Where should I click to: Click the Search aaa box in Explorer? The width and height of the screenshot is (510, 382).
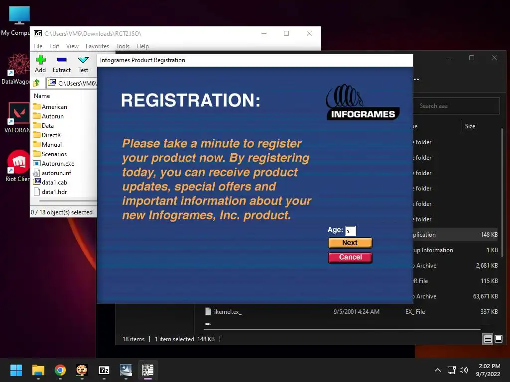[456, 106]
